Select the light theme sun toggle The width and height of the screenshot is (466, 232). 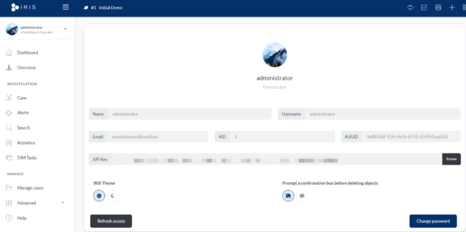pos(99,196)
